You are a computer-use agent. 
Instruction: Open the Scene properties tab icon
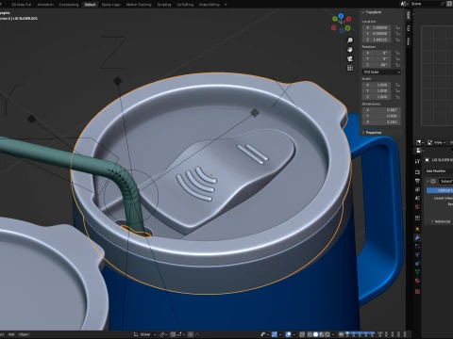417,198
